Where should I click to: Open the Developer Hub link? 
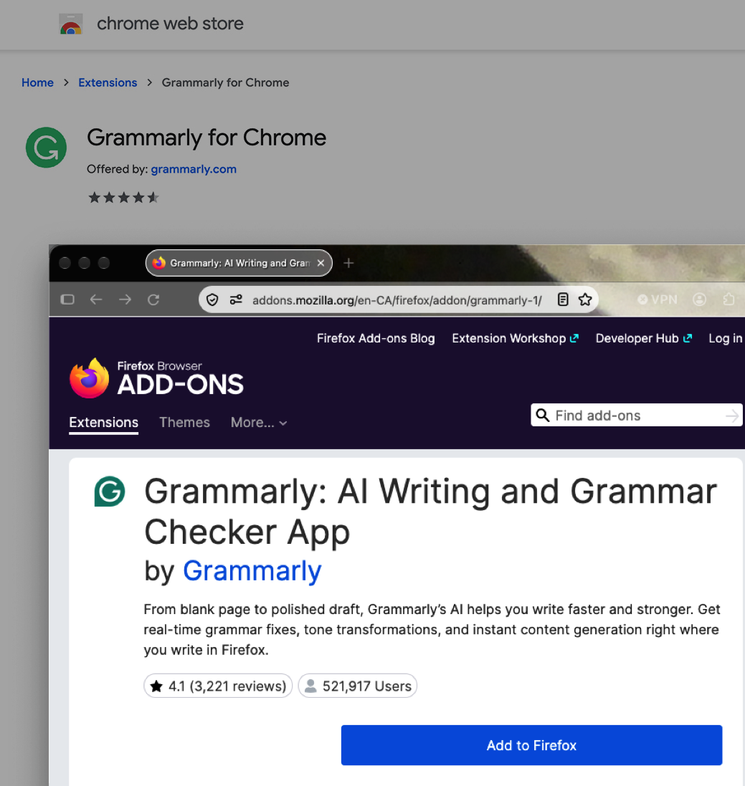click(644, 338)
